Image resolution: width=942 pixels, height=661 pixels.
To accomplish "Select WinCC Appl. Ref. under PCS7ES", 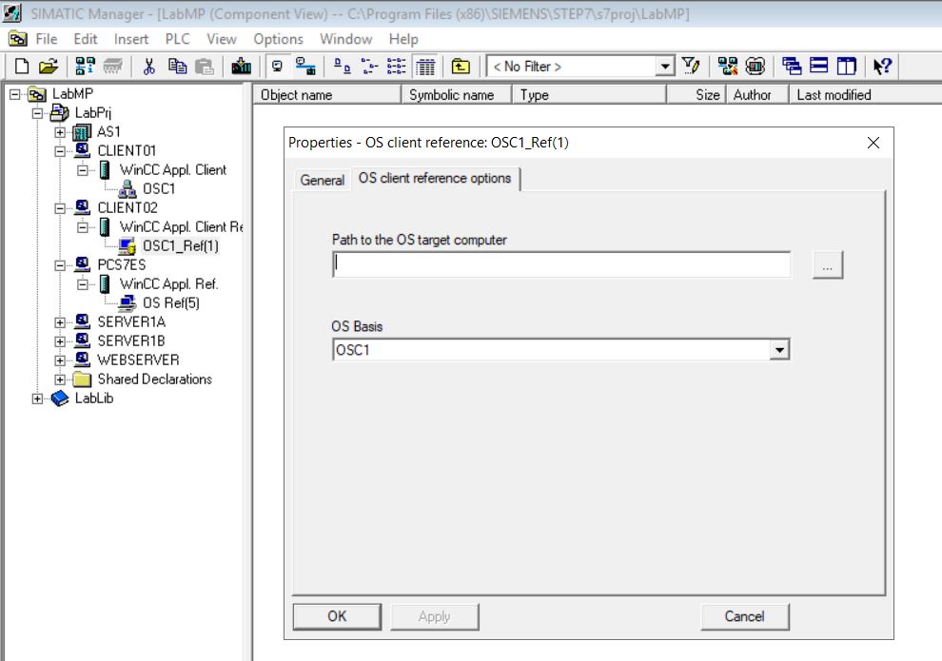I will pos(168,284).
